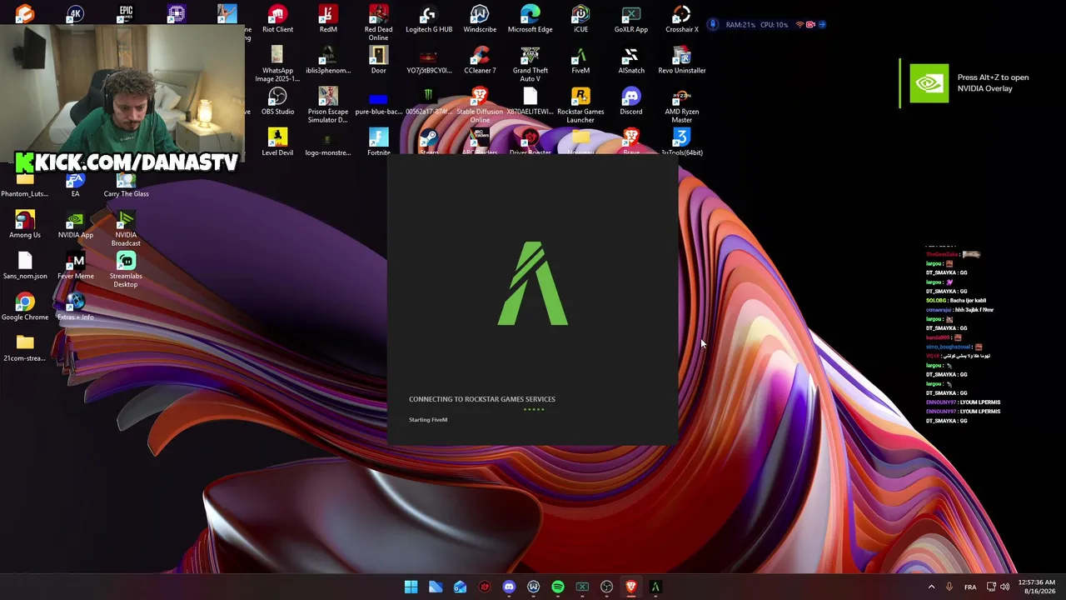This screenshot has width=1066, height=600.
Task: Launch Crosshair X
Action: click(x=681, y=19)
